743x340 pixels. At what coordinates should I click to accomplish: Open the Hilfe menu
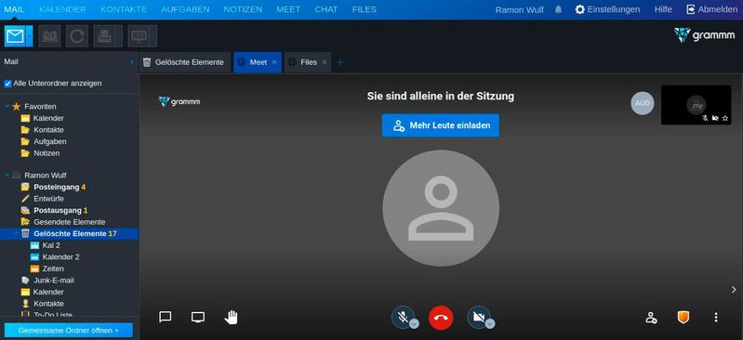click(663, 9)
